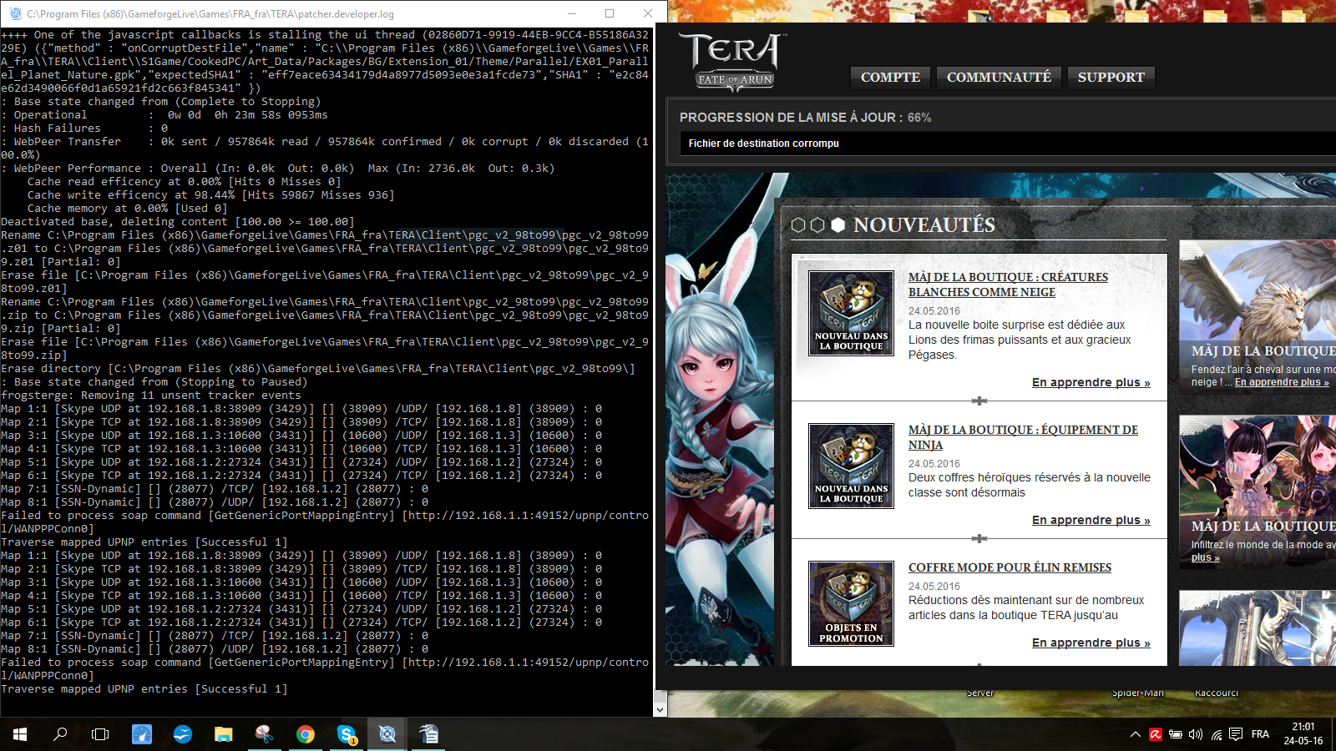Click the 'Objets en promotion' thumbnail
Screen dimensions: 1336x751
click(x=851, y=603)
